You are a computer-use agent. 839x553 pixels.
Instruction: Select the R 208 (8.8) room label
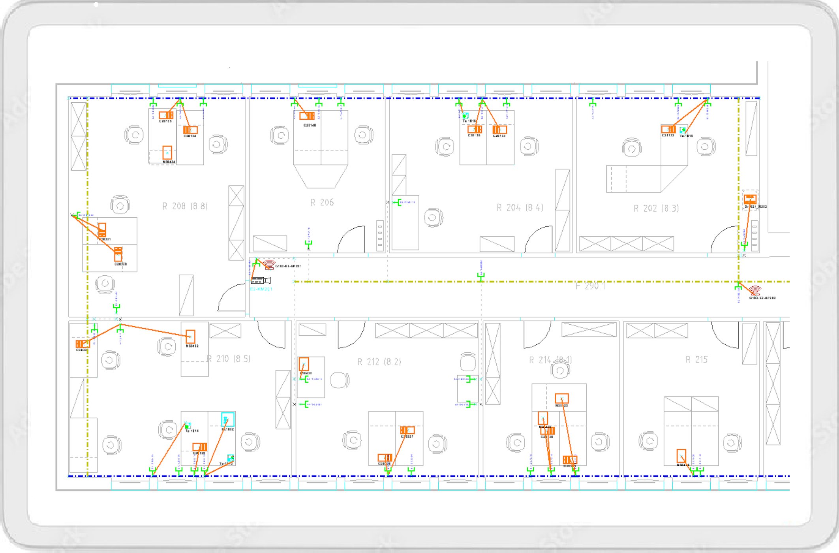point(185,206)
